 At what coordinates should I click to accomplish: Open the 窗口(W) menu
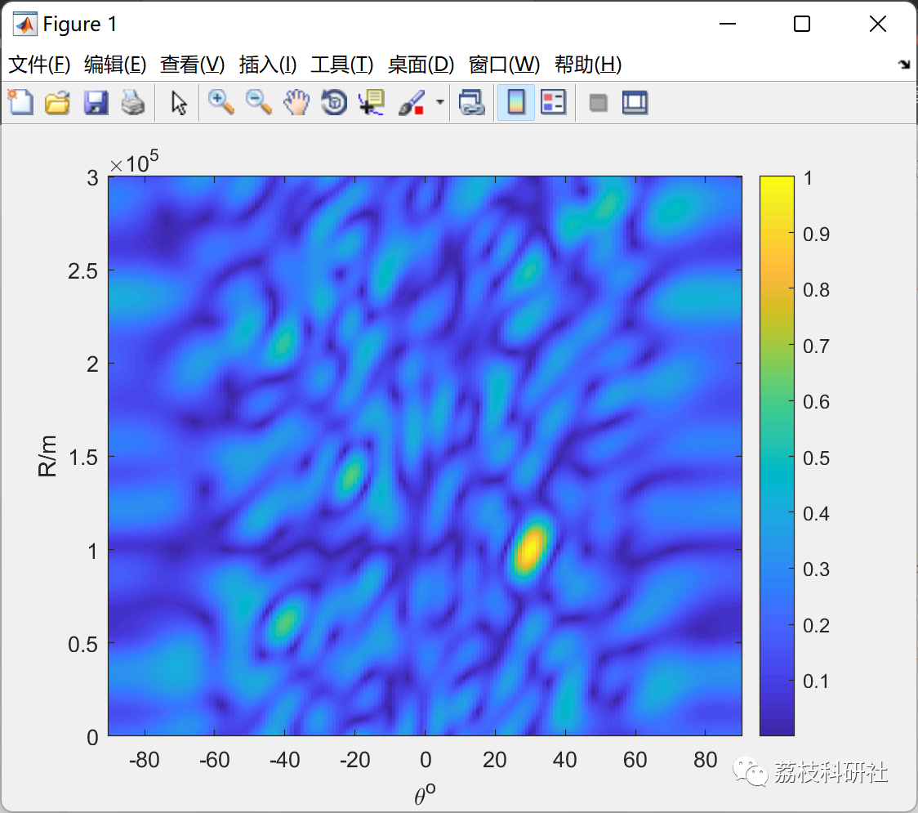coord(504,65)
